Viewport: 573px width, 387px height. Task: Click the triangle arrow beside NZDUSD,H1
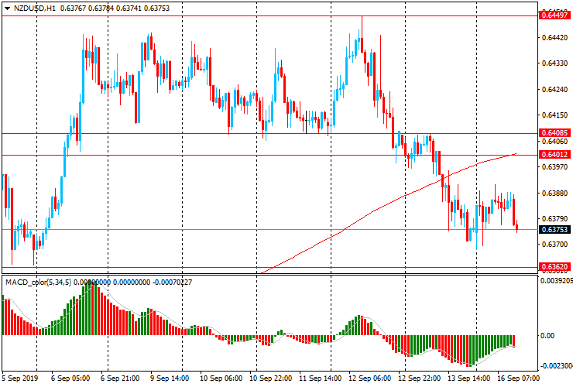[6, 9]
